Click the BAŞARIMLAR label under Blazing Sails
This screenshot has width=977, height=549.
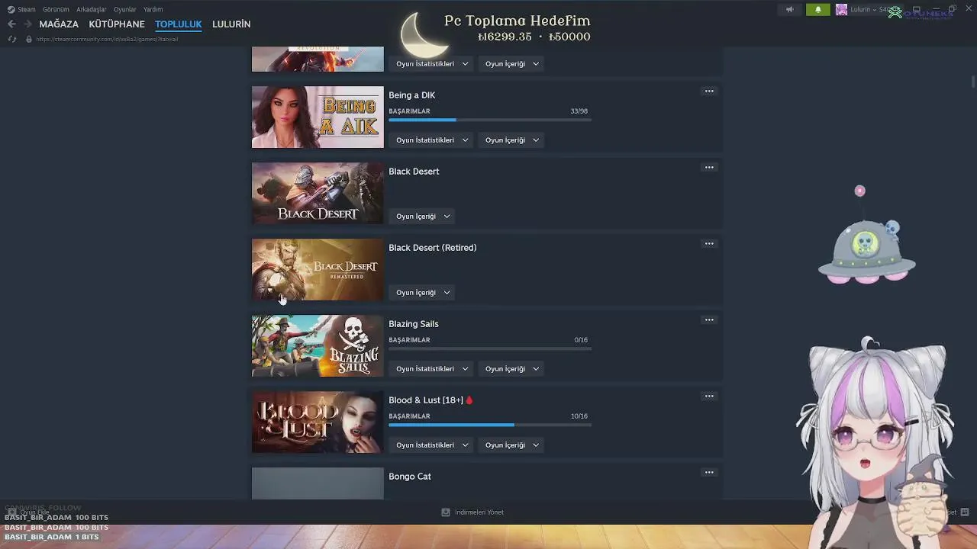point(409,340)
